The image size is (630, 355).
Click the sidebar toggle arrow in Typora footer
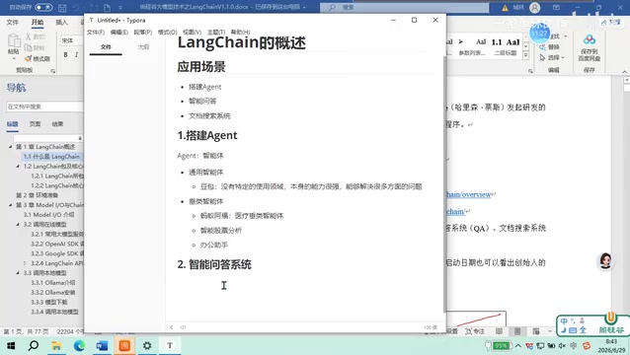click(172, 327)
